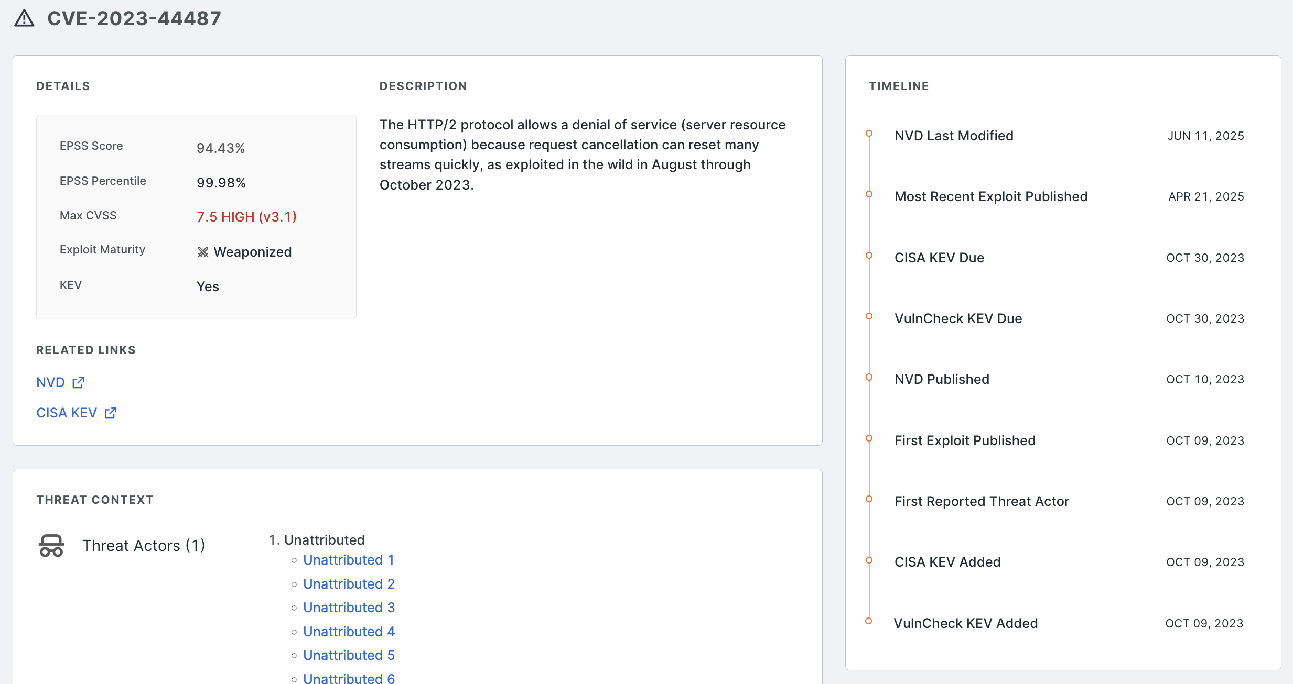Image resolution: width=1293 pixels, height=684 pixels.
Task: Click the DETAILS section heading
Action: (63, 86)
